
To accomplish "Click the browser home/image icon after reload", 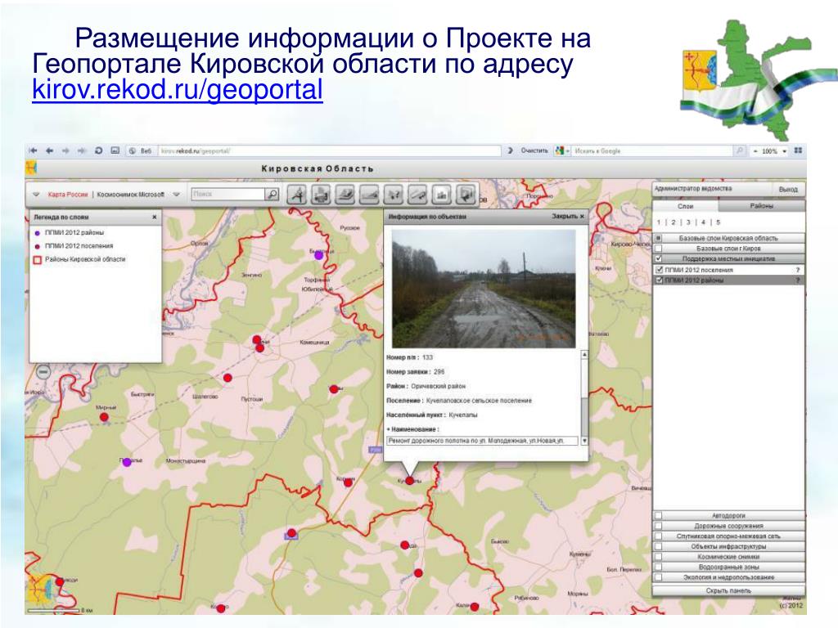I will point(115,151).
